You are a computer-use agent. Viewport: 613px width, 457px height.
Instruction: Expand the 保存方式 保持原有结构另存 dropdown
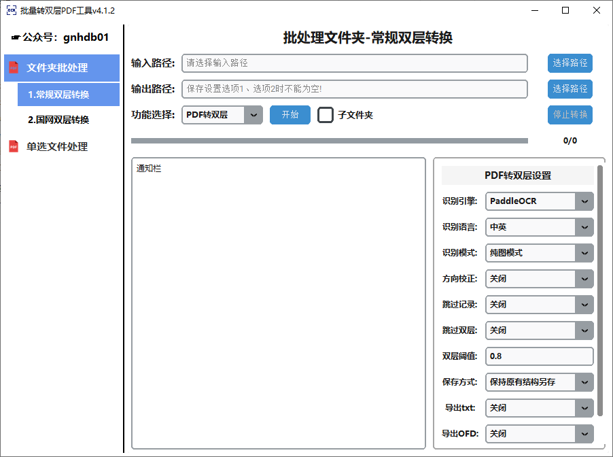coord(540,382)
